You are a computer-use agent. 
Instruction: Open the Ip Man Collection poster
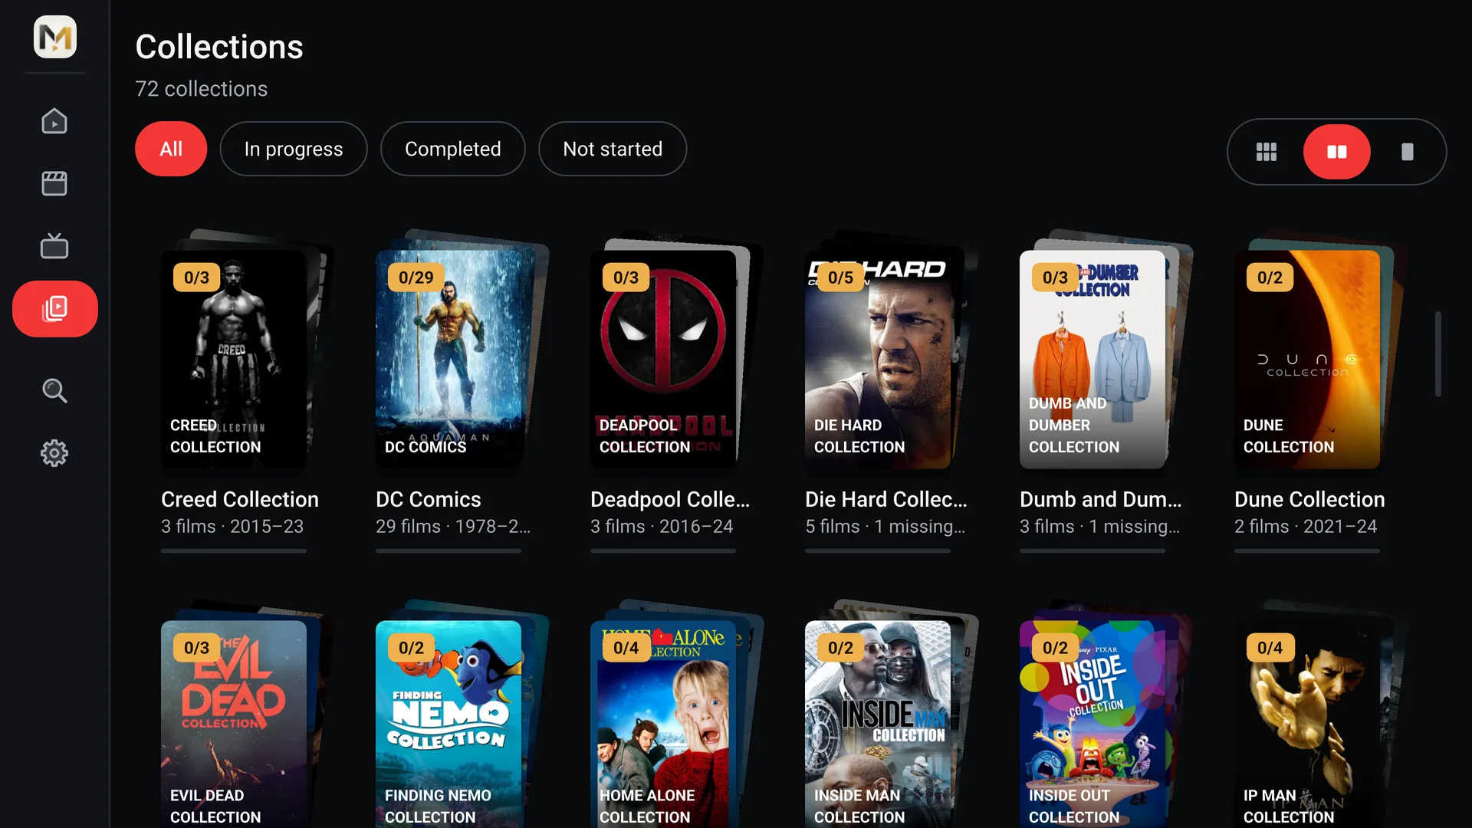[1307, 724]
